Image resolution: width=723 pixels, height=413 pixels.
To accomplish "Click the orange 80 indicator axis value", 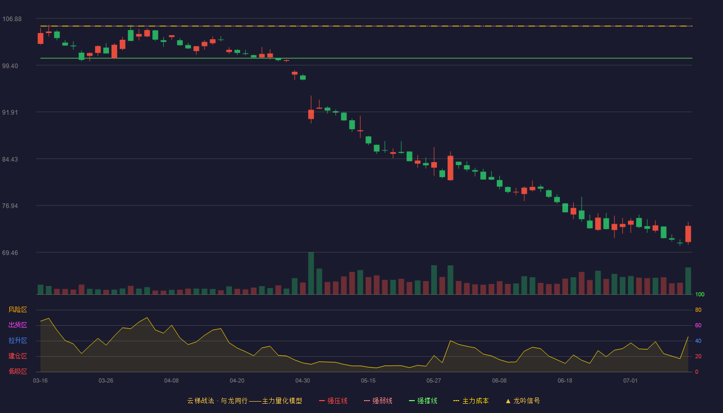I will point(698,310).
